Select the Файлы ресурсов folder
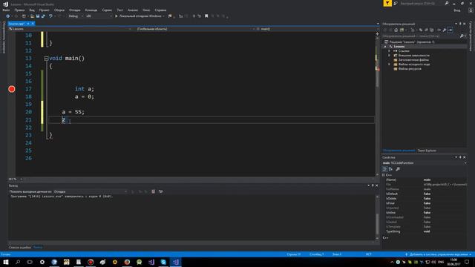475x267 pixels. [x=407, y=69]
